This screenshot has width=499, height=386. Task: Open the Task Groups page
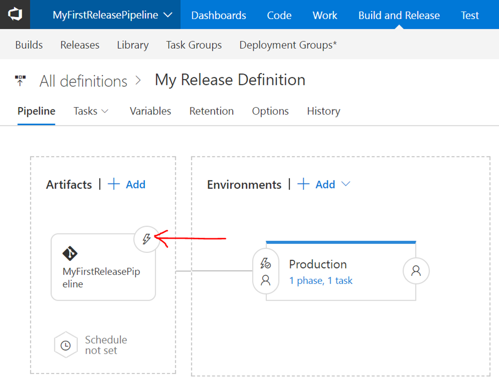194,45
